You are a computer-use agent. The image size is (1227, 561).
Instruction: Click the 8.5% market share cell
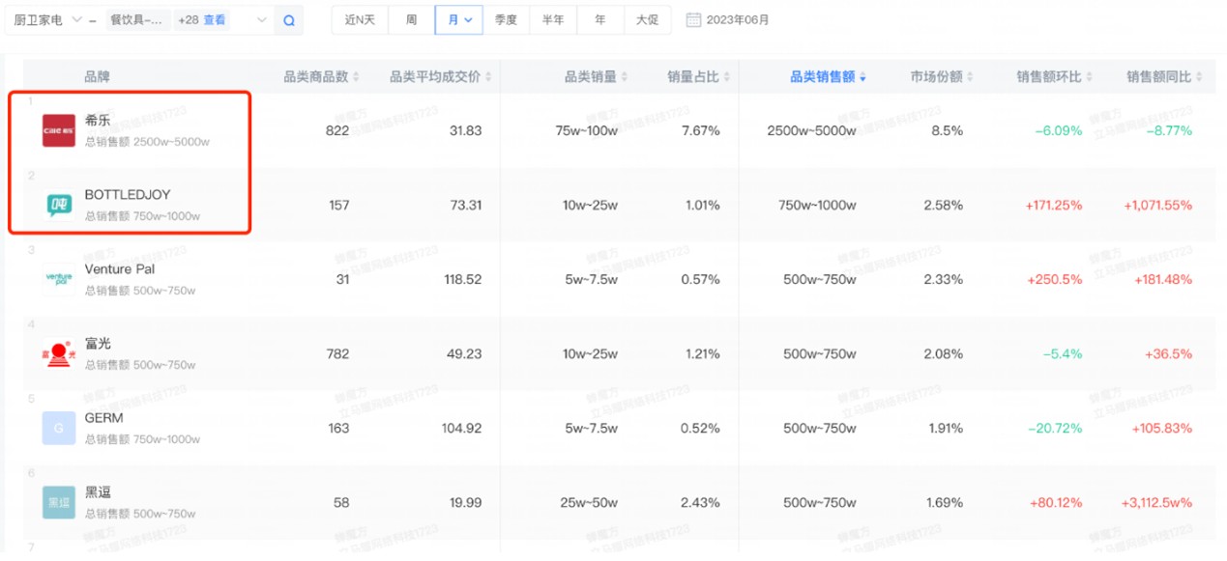coord(947,130)
